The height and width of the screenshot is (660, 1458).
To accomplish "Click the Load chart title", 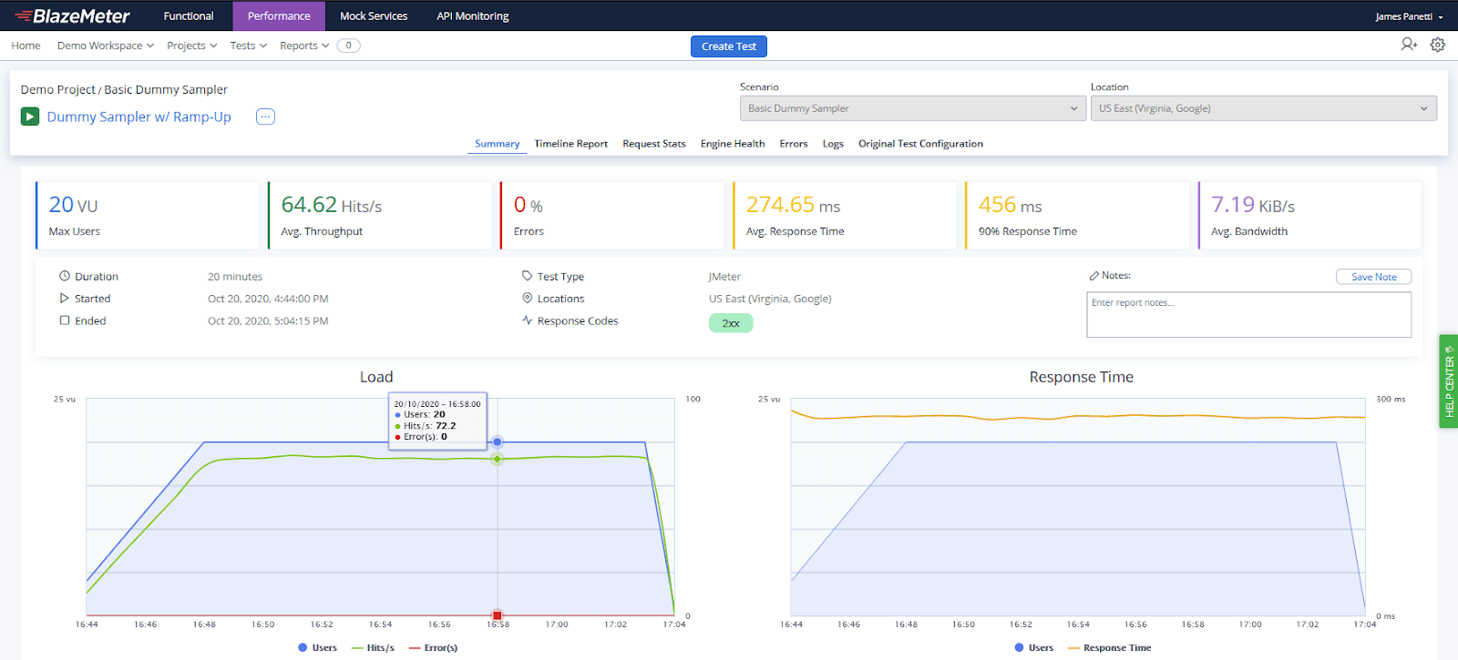I will point(376,377).
